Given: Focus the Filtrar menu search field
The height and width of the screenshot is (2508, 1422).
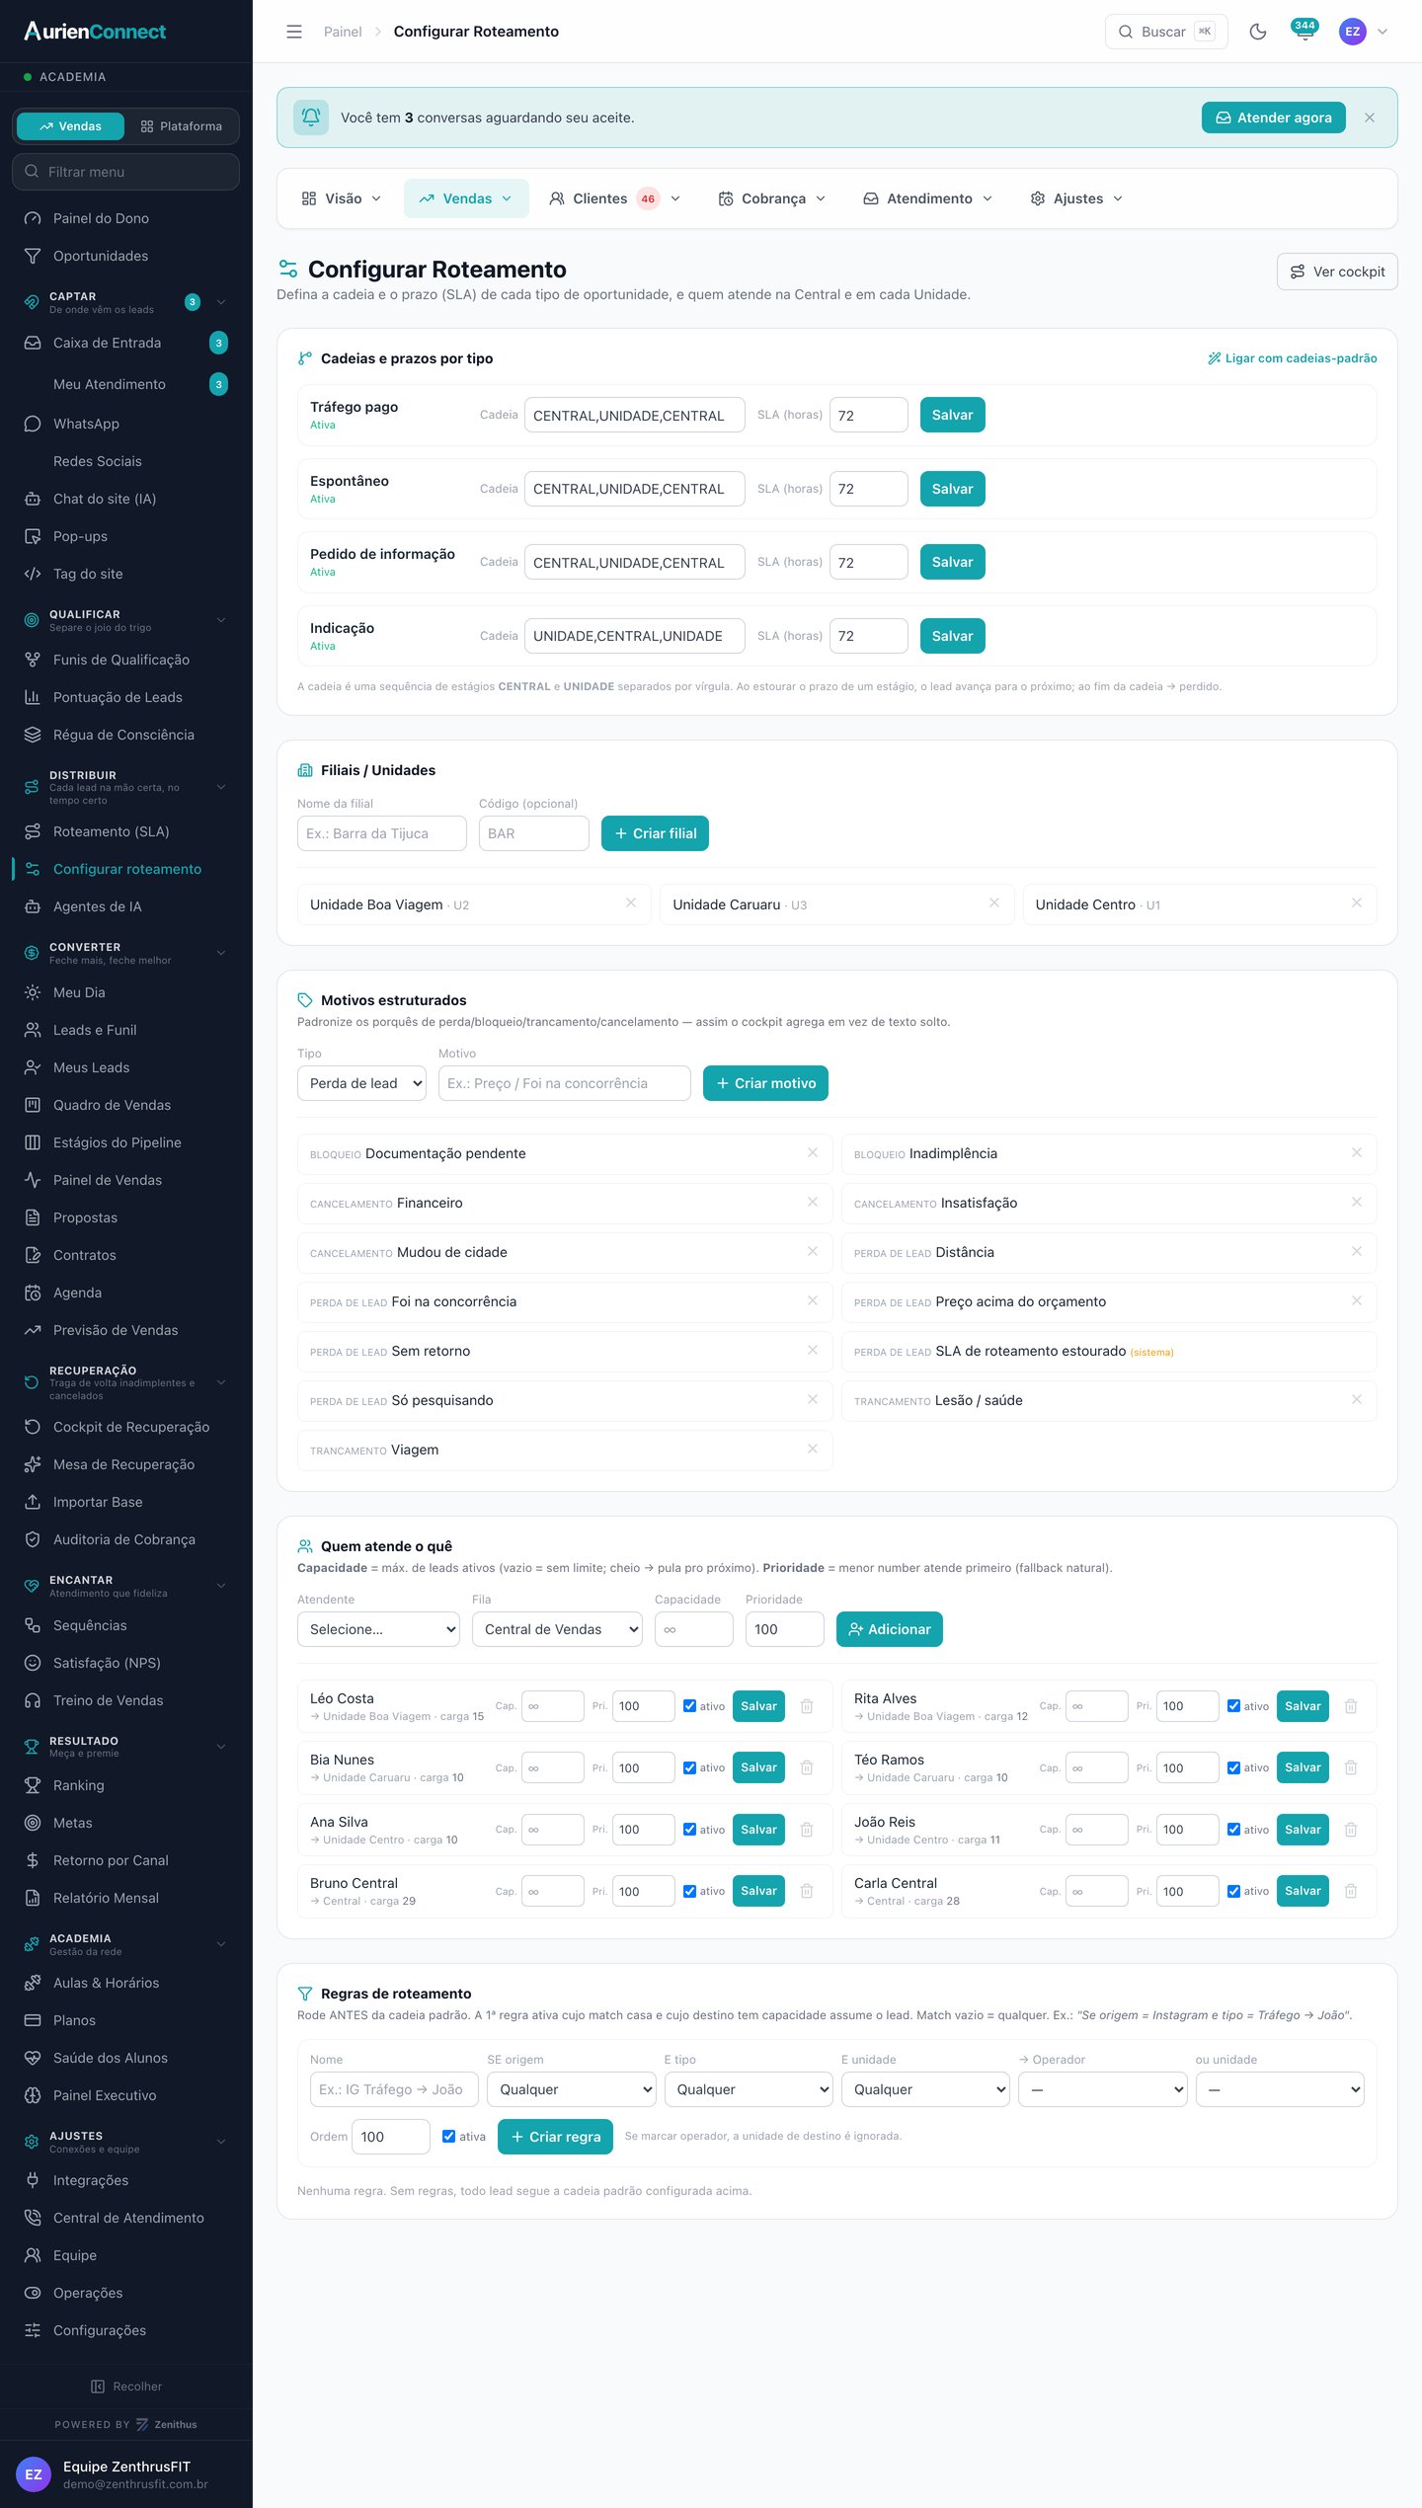Looking at the screenshot, I should pyautogui.click(x=126, y=172).
